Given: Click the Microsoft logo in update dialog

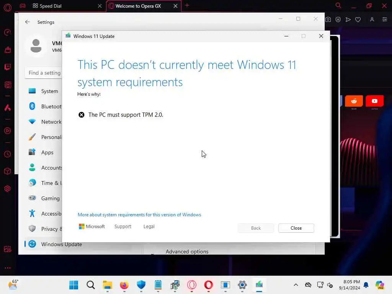Looking at the screenshot, I should (x=92, y=227).
